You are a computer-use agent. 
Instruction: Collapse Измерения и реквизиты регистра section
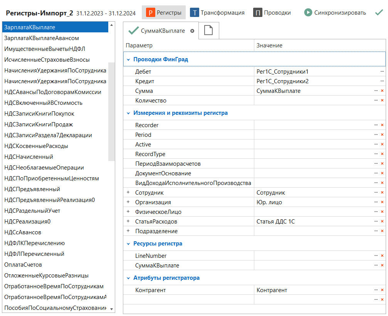[128, 113]
